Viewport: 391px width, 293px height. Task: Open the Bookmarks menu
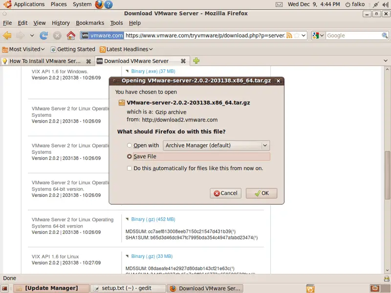click(x=90, y=23)
